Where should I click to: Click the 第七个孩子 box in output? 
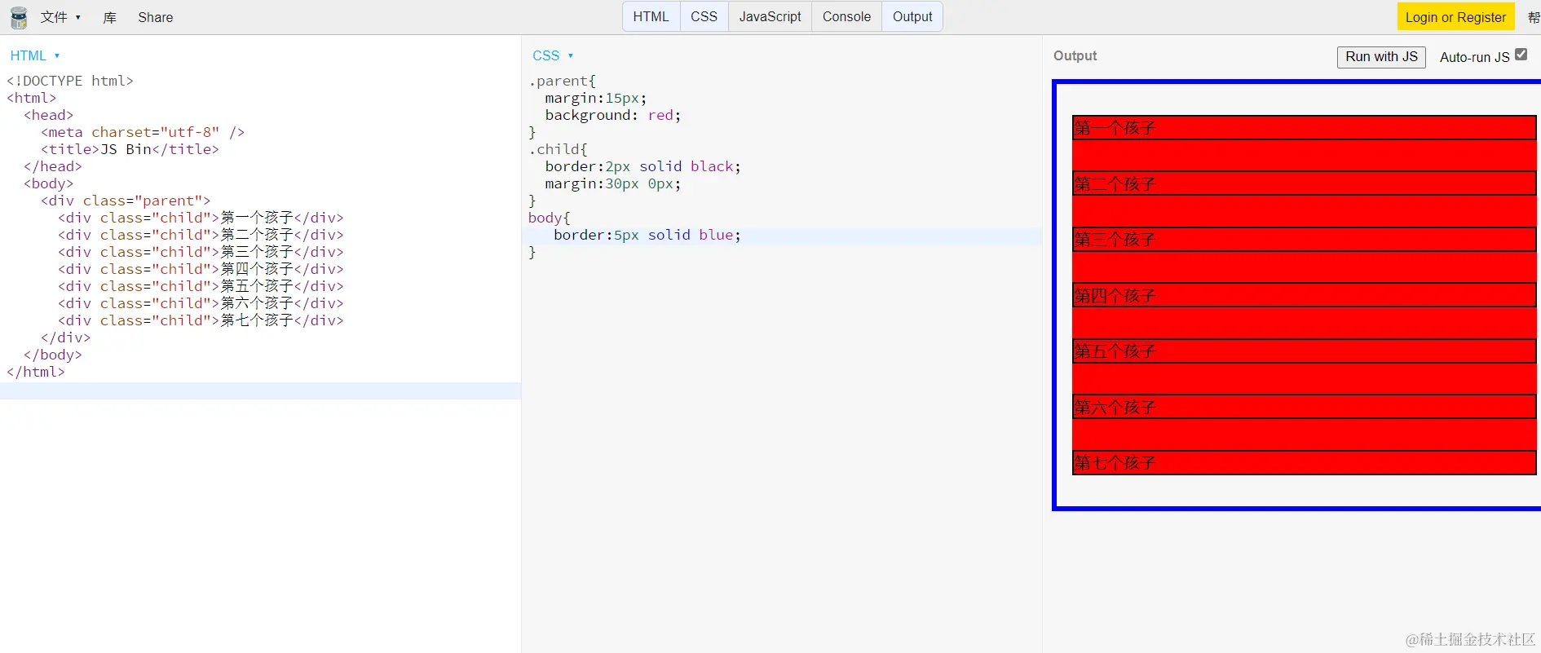coord(1305,463)
